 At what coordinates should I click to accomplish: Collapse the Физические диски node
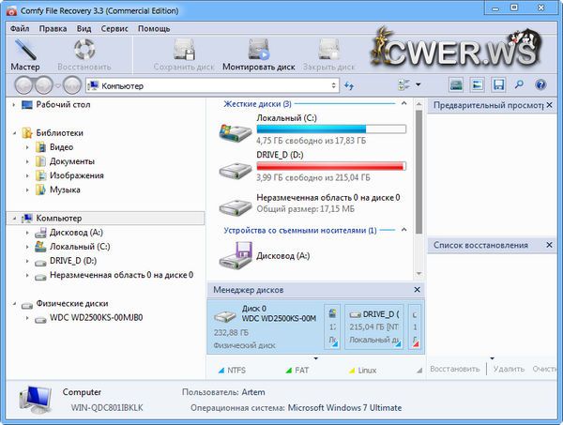(14, 304)
